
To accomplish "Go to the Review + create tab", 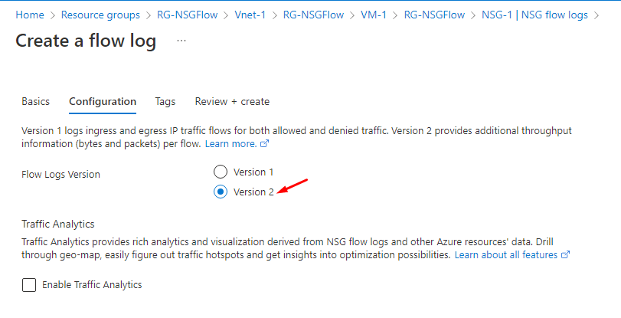I will 232,101.
